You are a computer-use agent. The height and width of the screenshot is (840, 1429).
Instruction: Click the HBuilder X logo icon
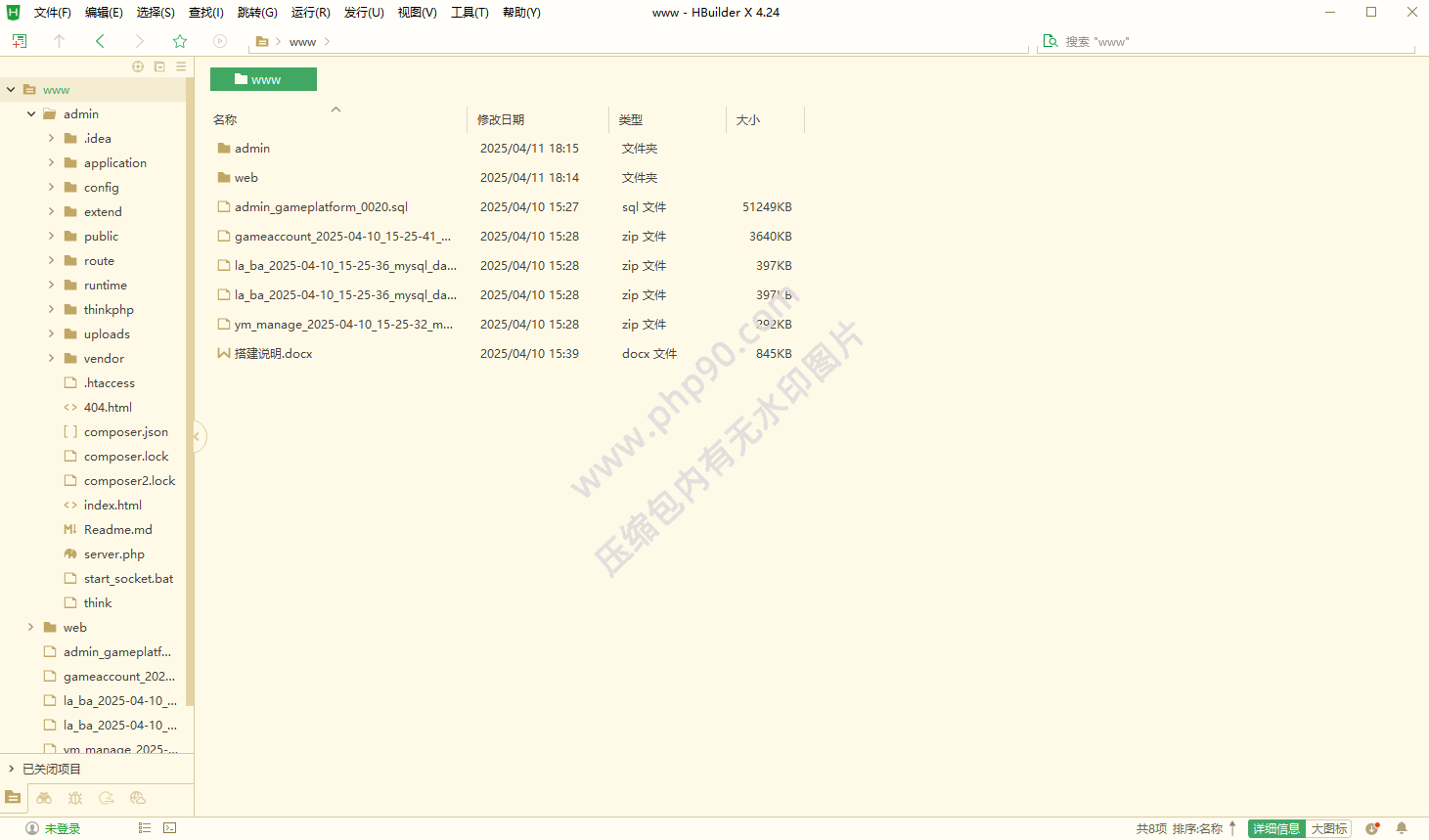(x=13, y=12)
